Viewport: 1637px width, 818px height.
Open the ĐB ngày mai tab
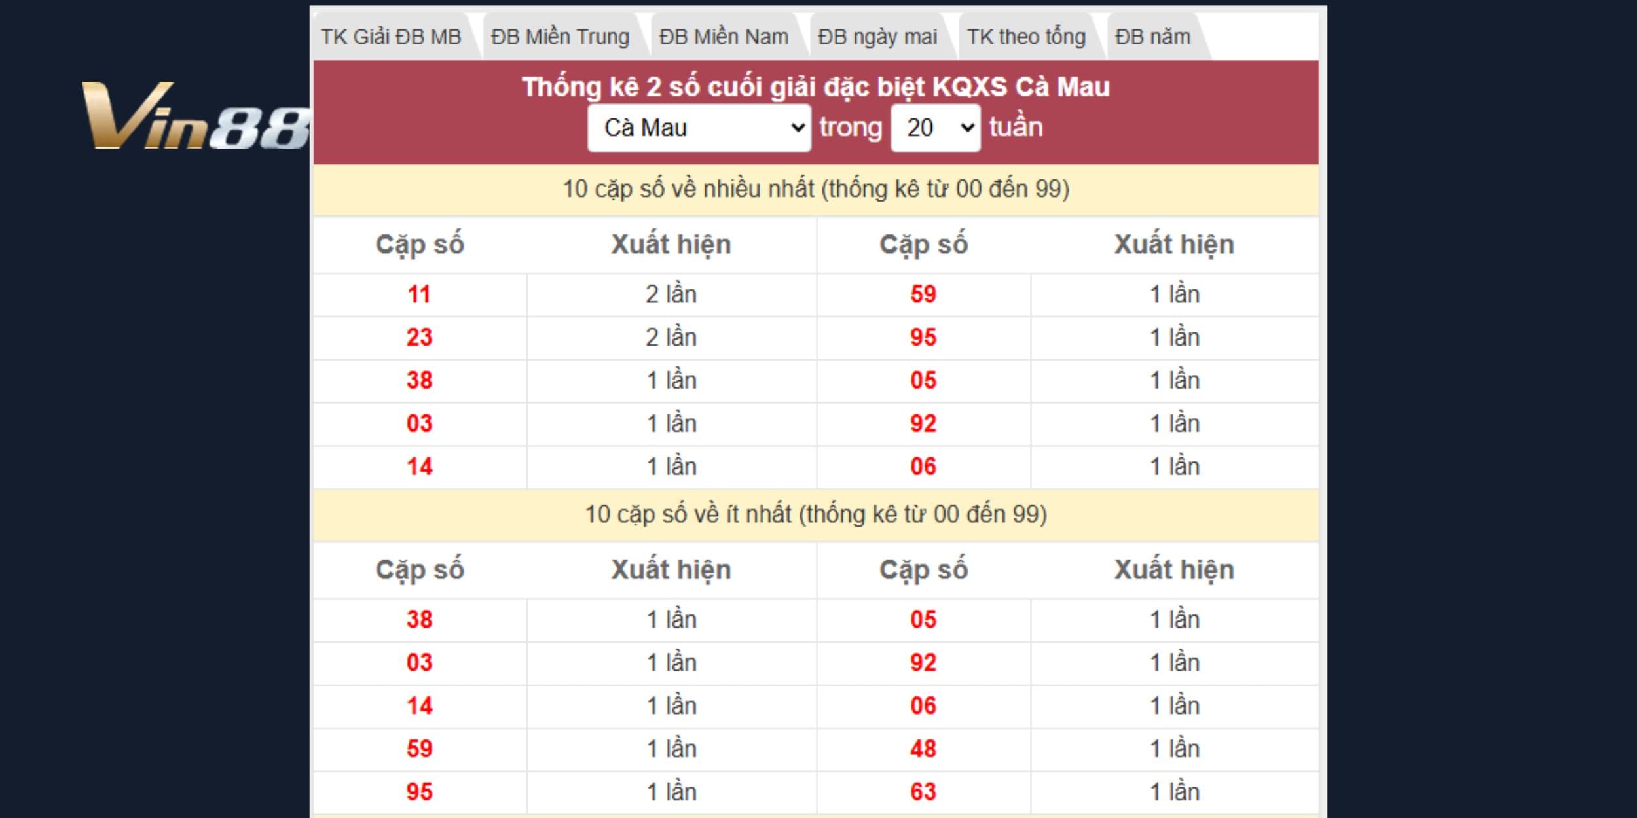(x=875, y=37)
